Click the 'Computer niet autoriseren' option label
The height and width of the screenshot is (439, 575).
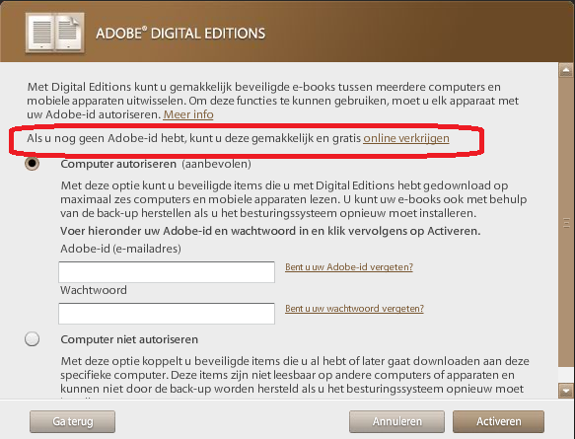[x=129, y=339]
